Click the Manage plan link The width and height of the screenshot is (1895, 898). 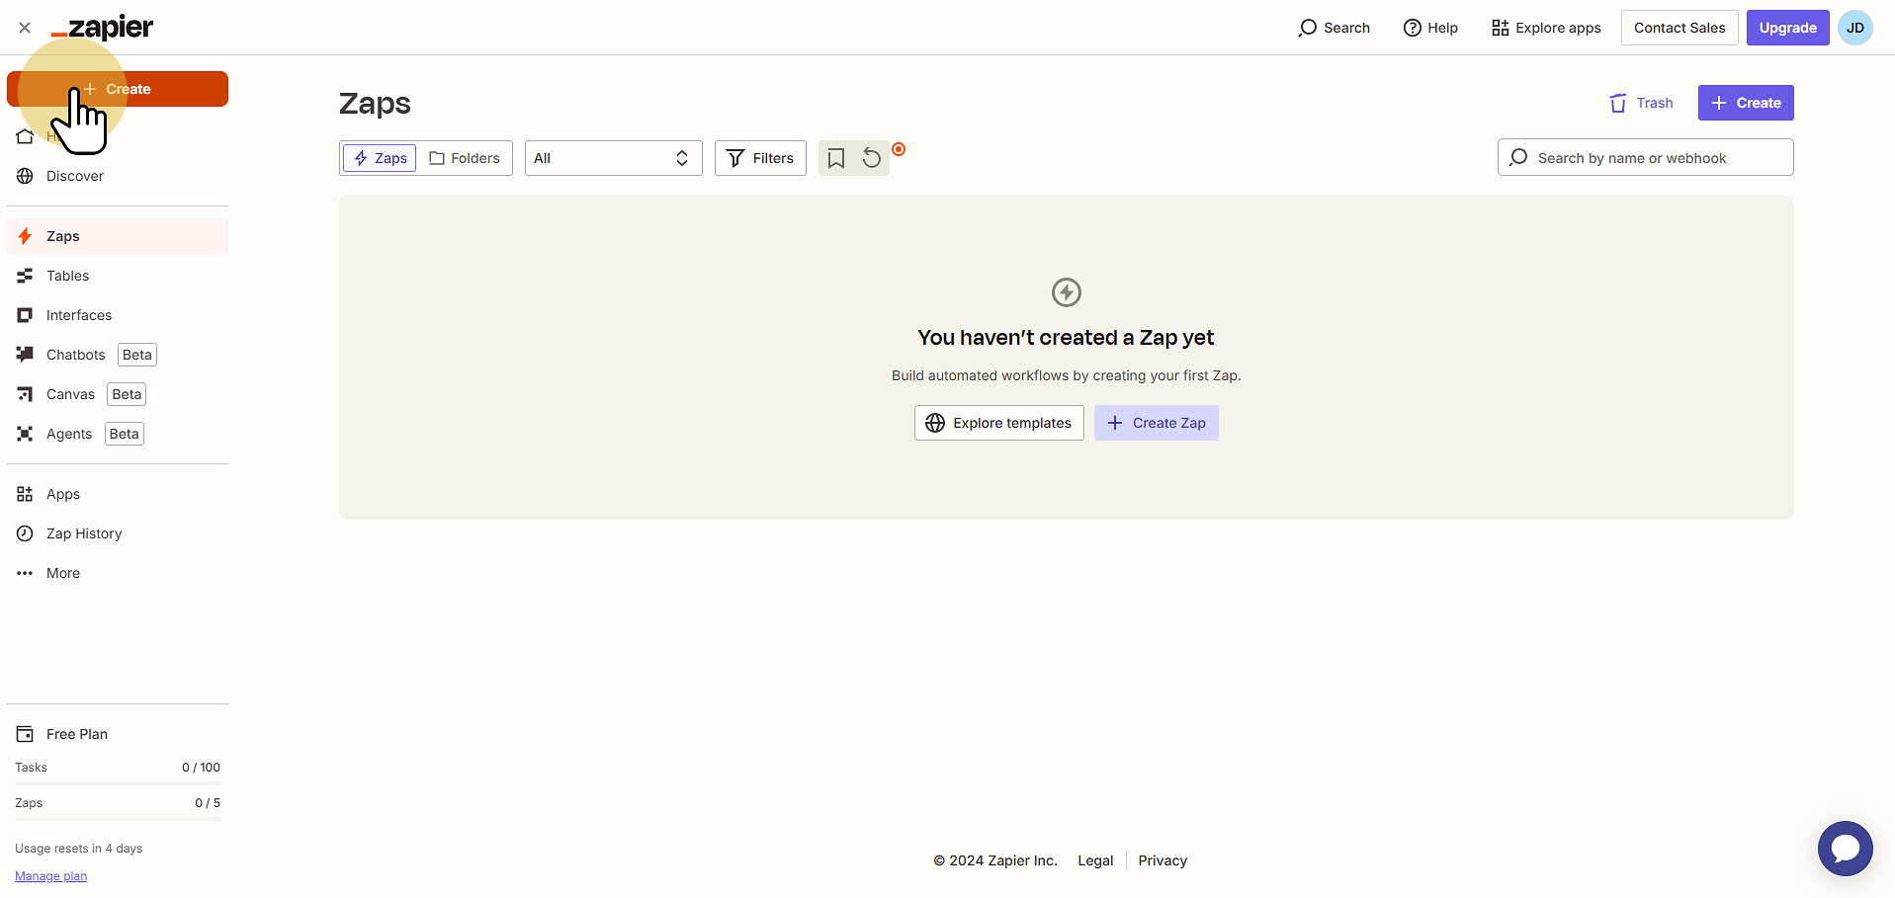tap(50, 876)
